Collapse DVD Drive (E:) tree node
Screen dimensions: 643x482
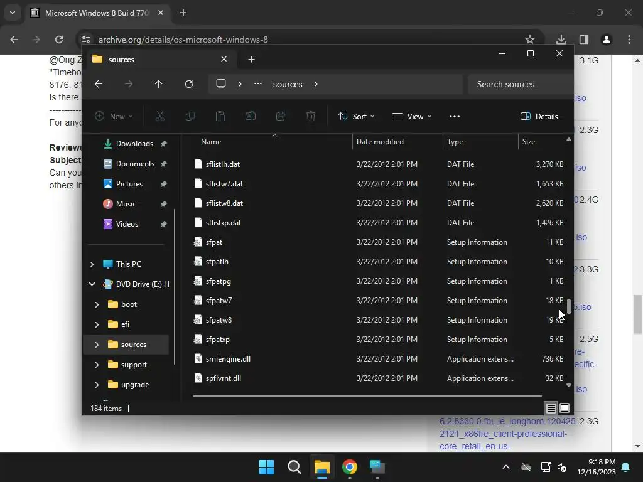point(92,284)
